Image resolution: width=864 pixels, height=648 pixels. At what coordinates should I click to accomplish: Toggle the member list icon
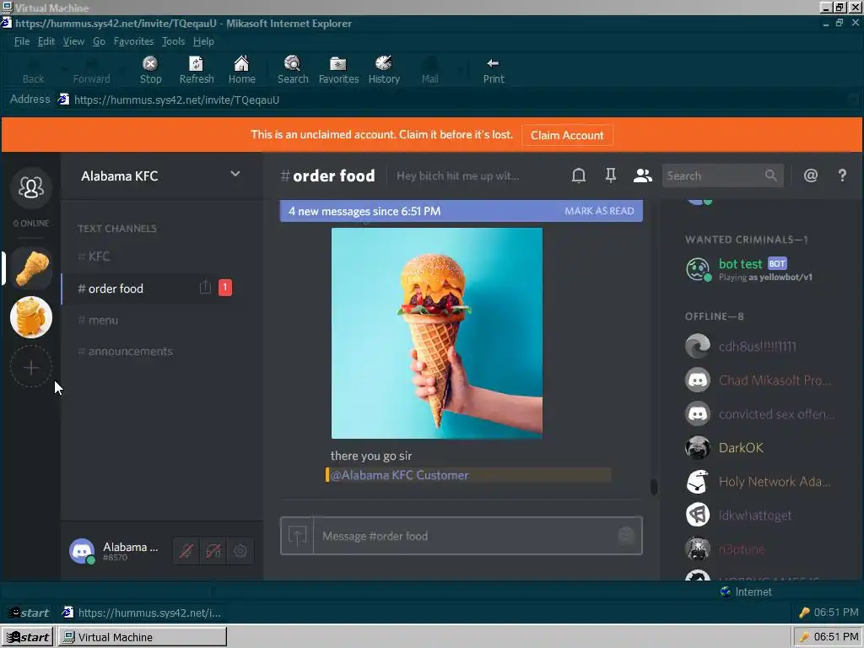tap(642, 175)
